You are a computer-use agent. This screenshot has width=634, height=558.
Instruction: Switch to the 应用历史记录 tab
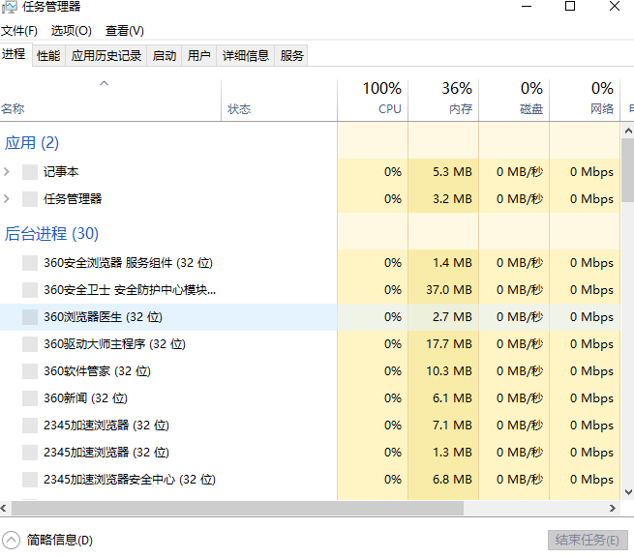coord(106,55)
